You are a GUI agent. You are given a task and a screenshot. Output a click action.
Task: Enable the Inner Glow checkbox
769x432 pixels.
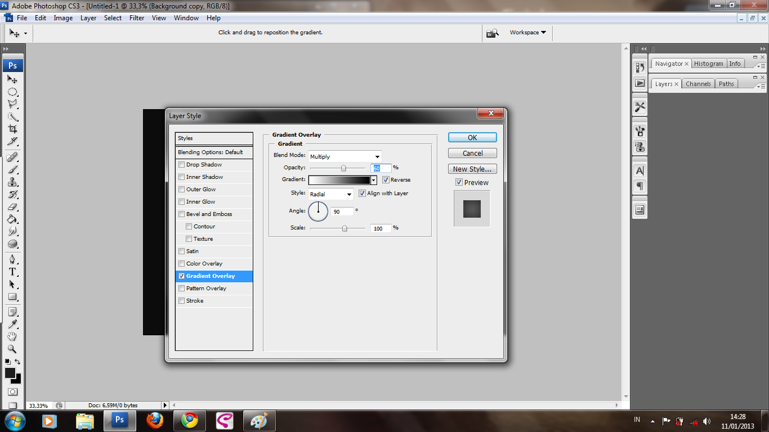pos(181,202)
